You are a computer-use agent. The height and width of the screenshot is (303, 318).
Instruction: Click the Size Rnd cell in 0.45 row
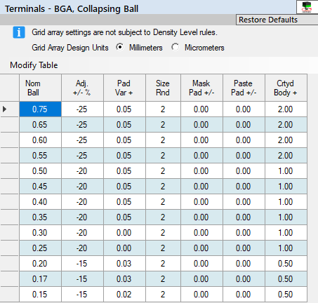(163, 187)
